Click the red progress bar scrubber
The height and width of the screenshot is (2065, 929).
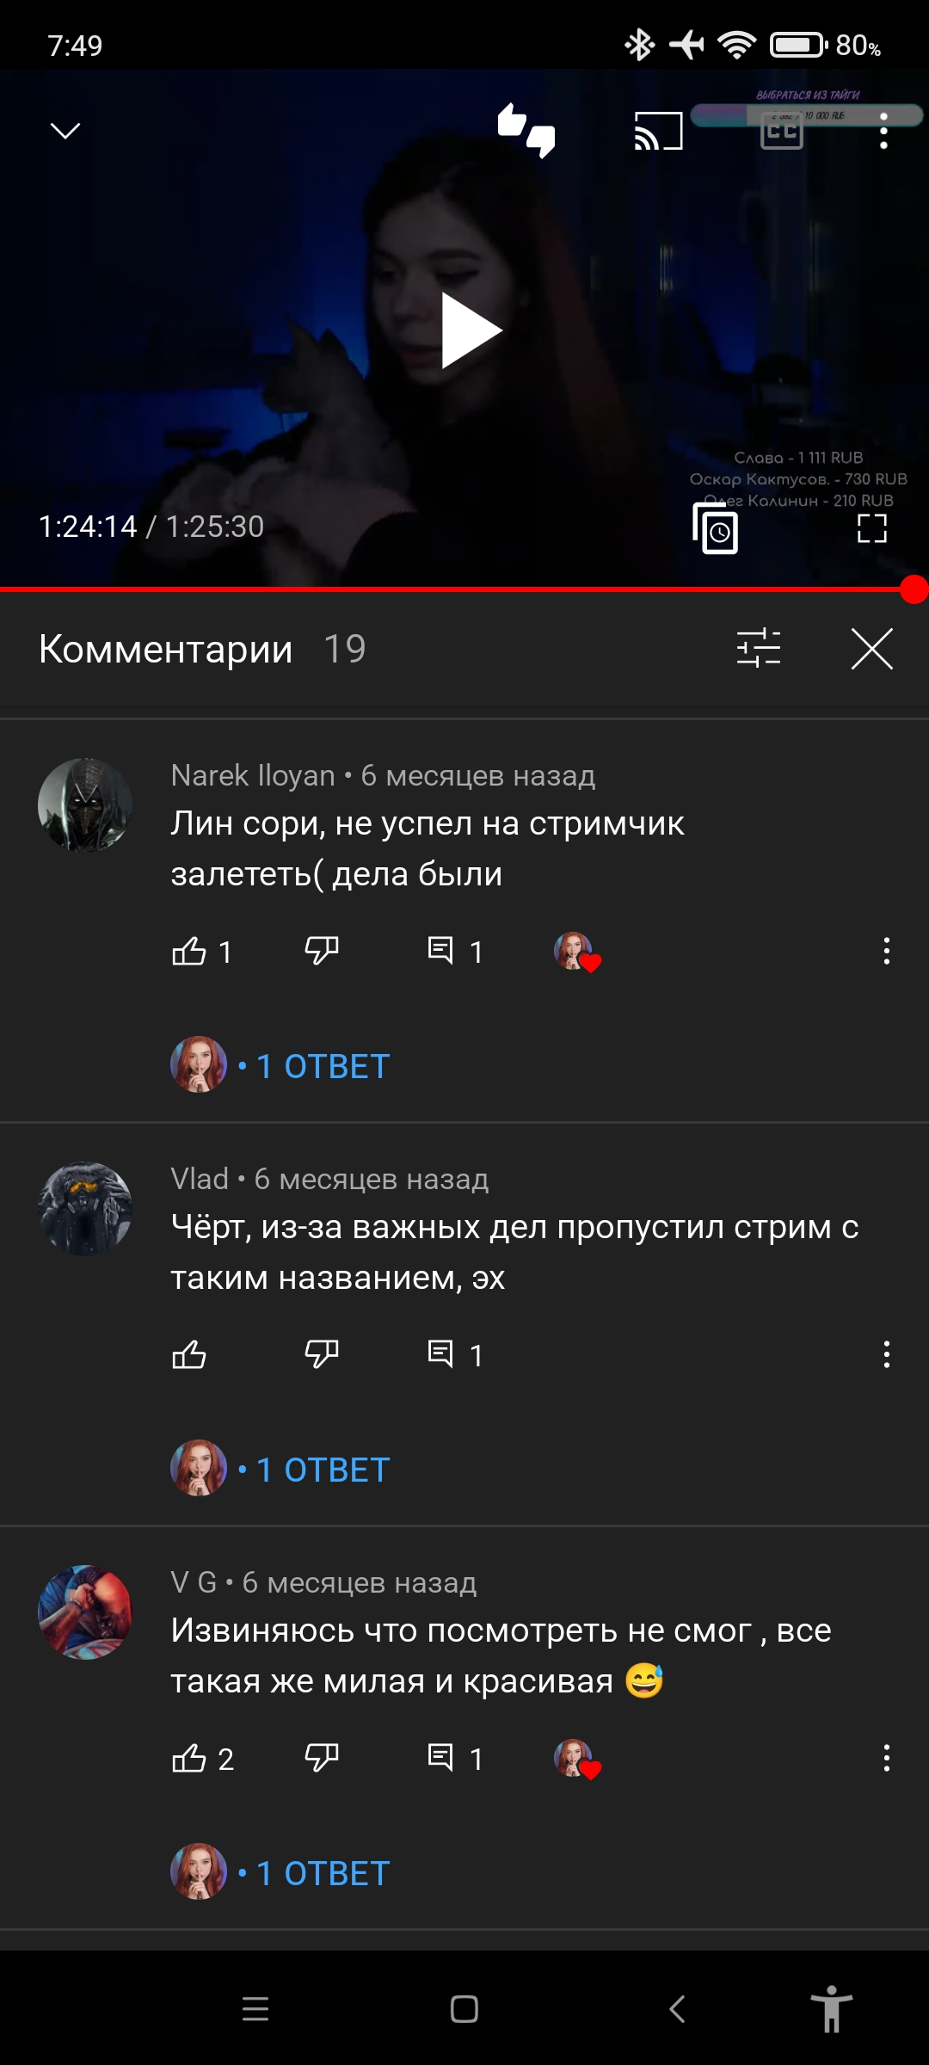pos(914,590)
